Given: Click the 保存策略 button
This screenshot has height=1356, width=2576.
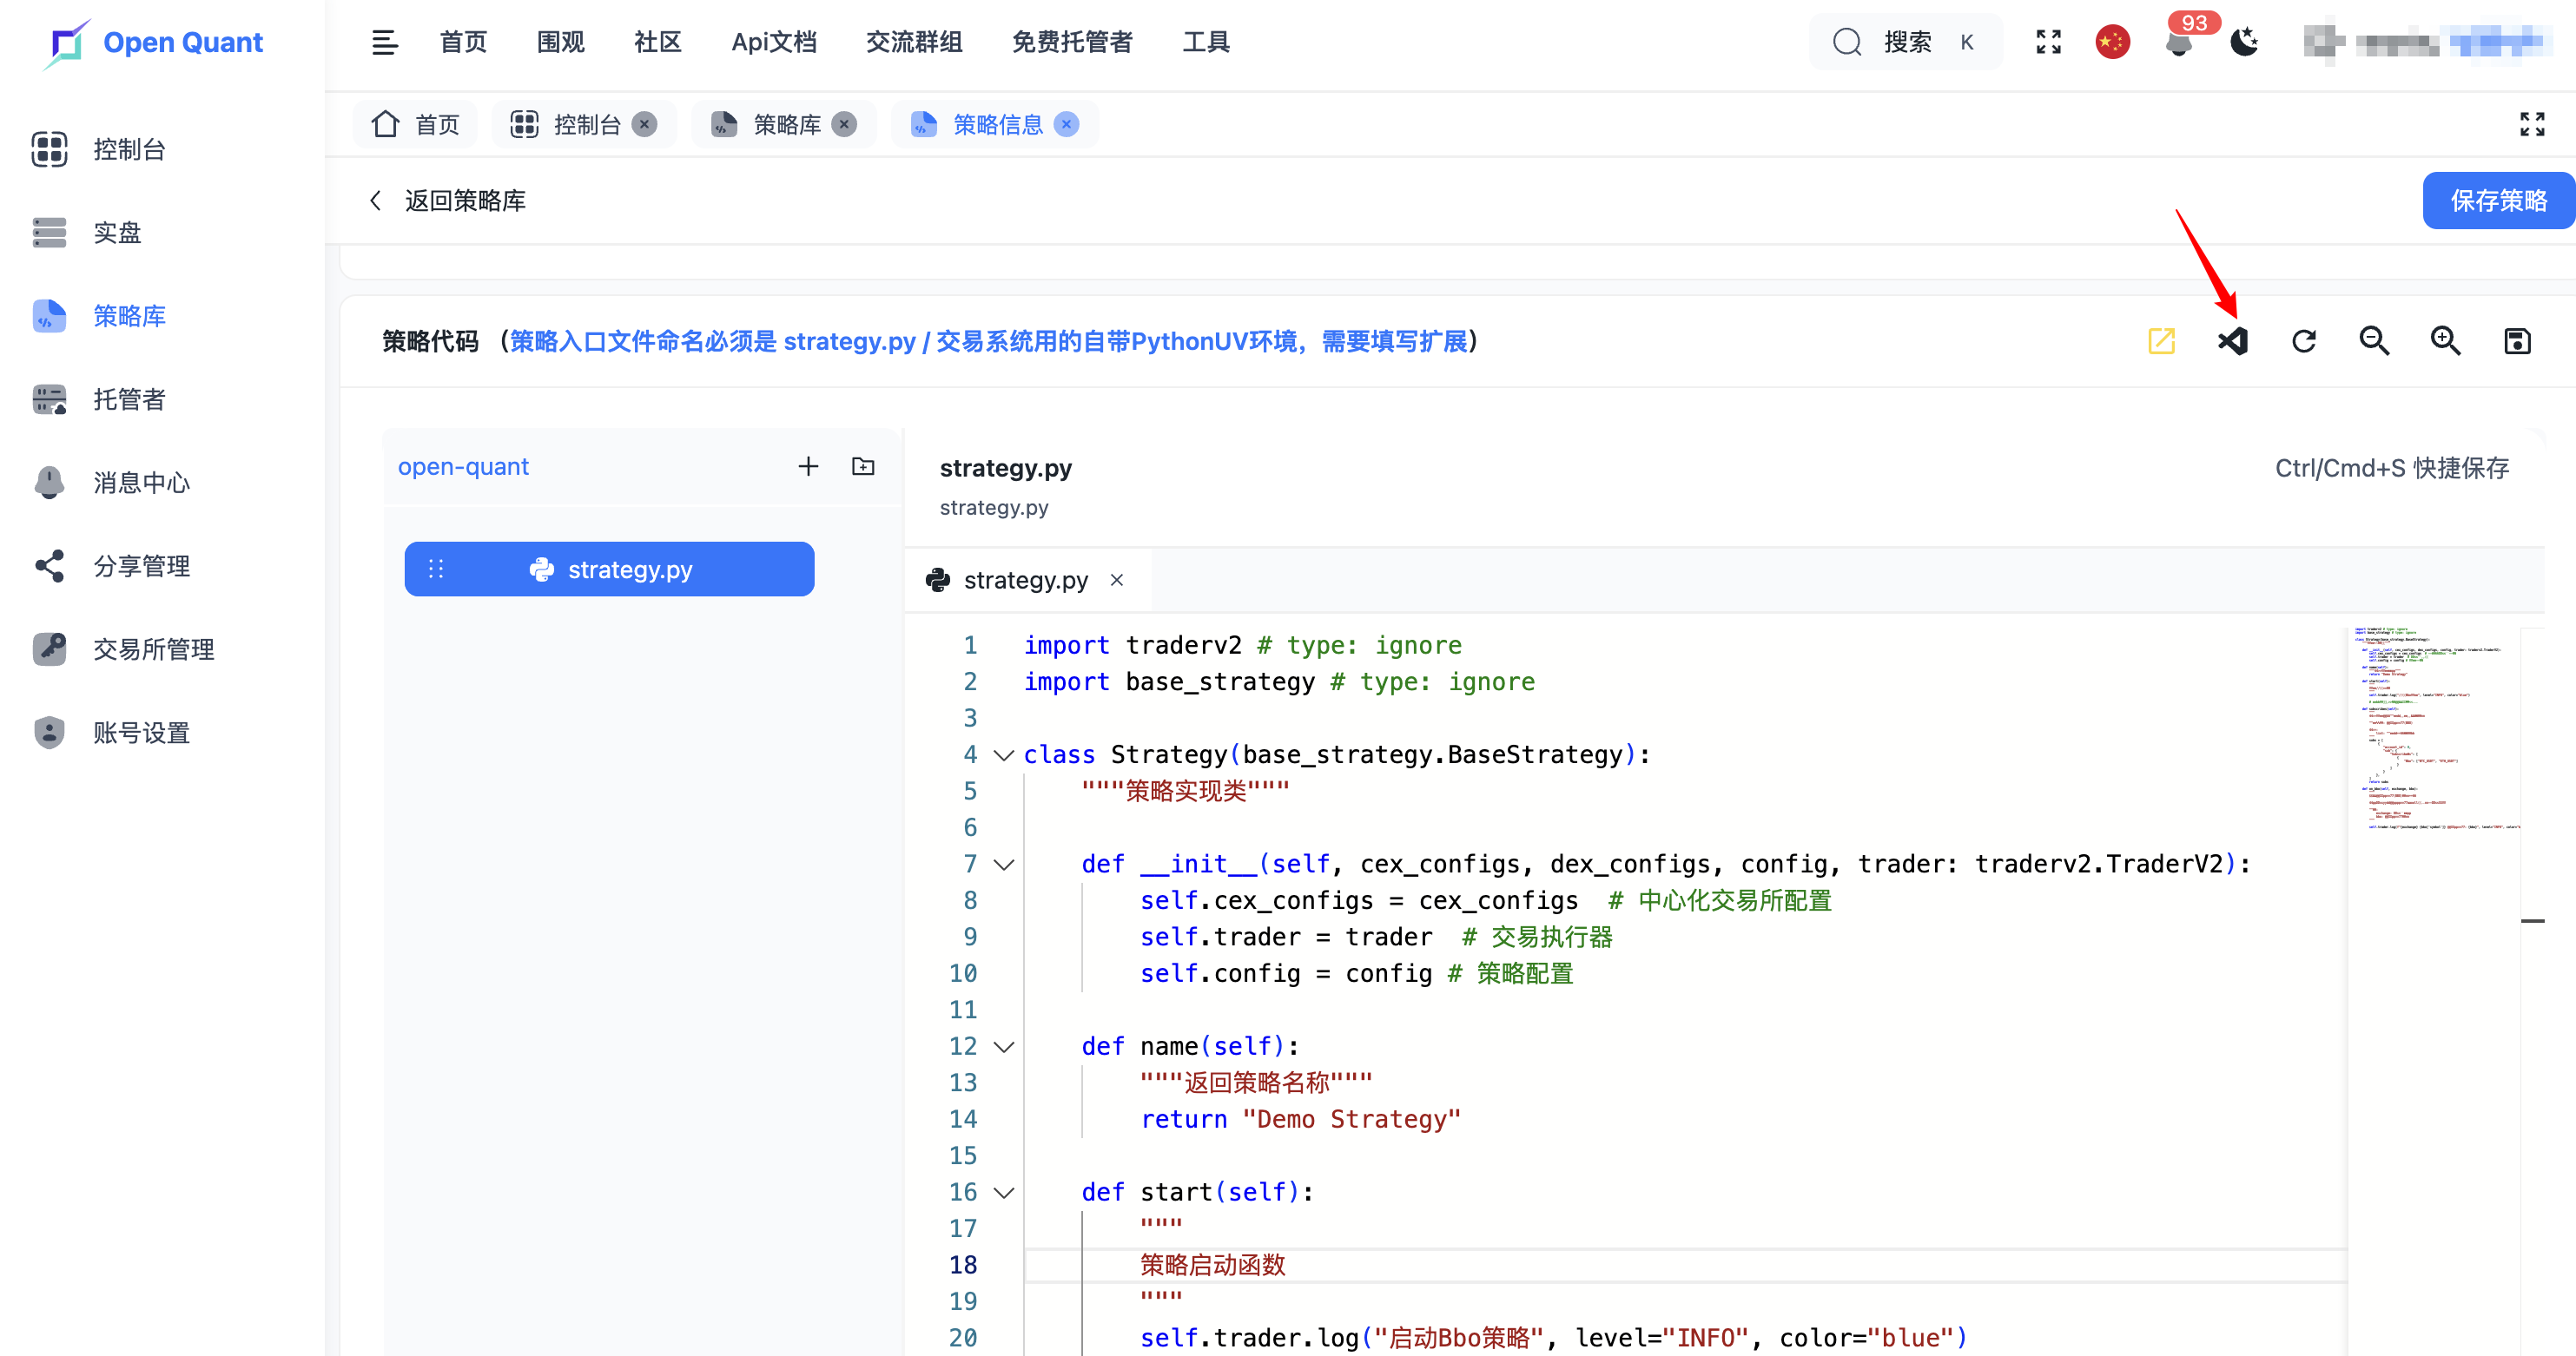Looking at the screenshot, I should point(2498,200).
